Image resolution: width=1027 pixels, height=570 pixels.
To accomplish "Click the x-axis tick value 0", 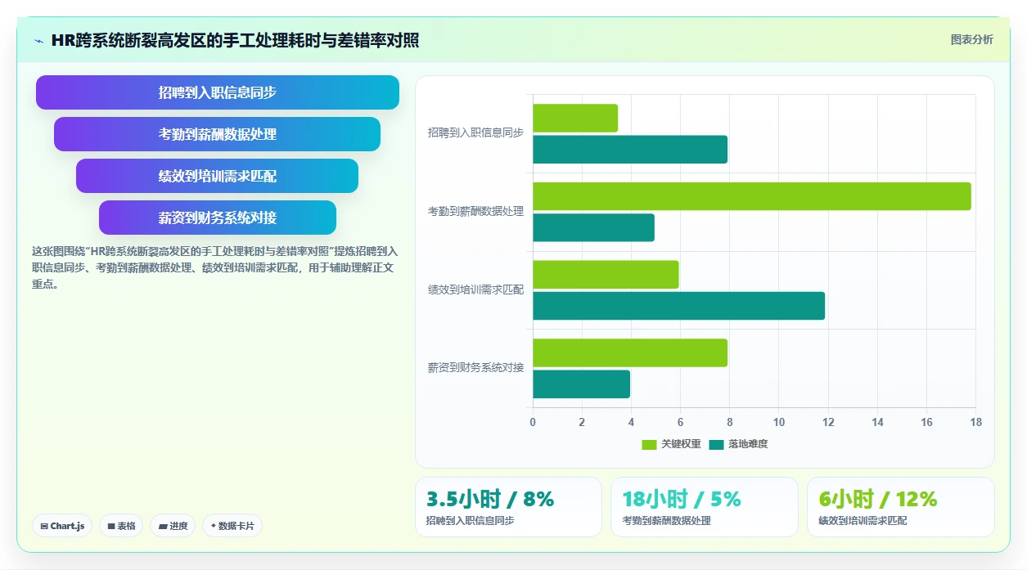I will coord(533,422).
